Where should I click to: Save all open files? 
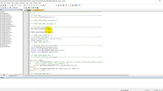pyautogui.click(x=5, y=5)
